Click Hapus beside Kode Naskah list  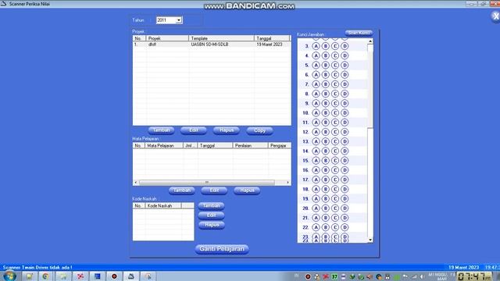click(212, 225)
